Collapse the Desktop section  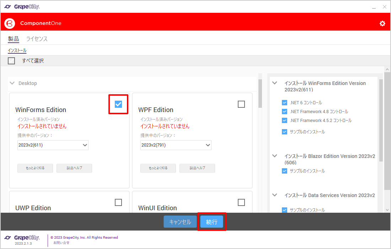12,83
